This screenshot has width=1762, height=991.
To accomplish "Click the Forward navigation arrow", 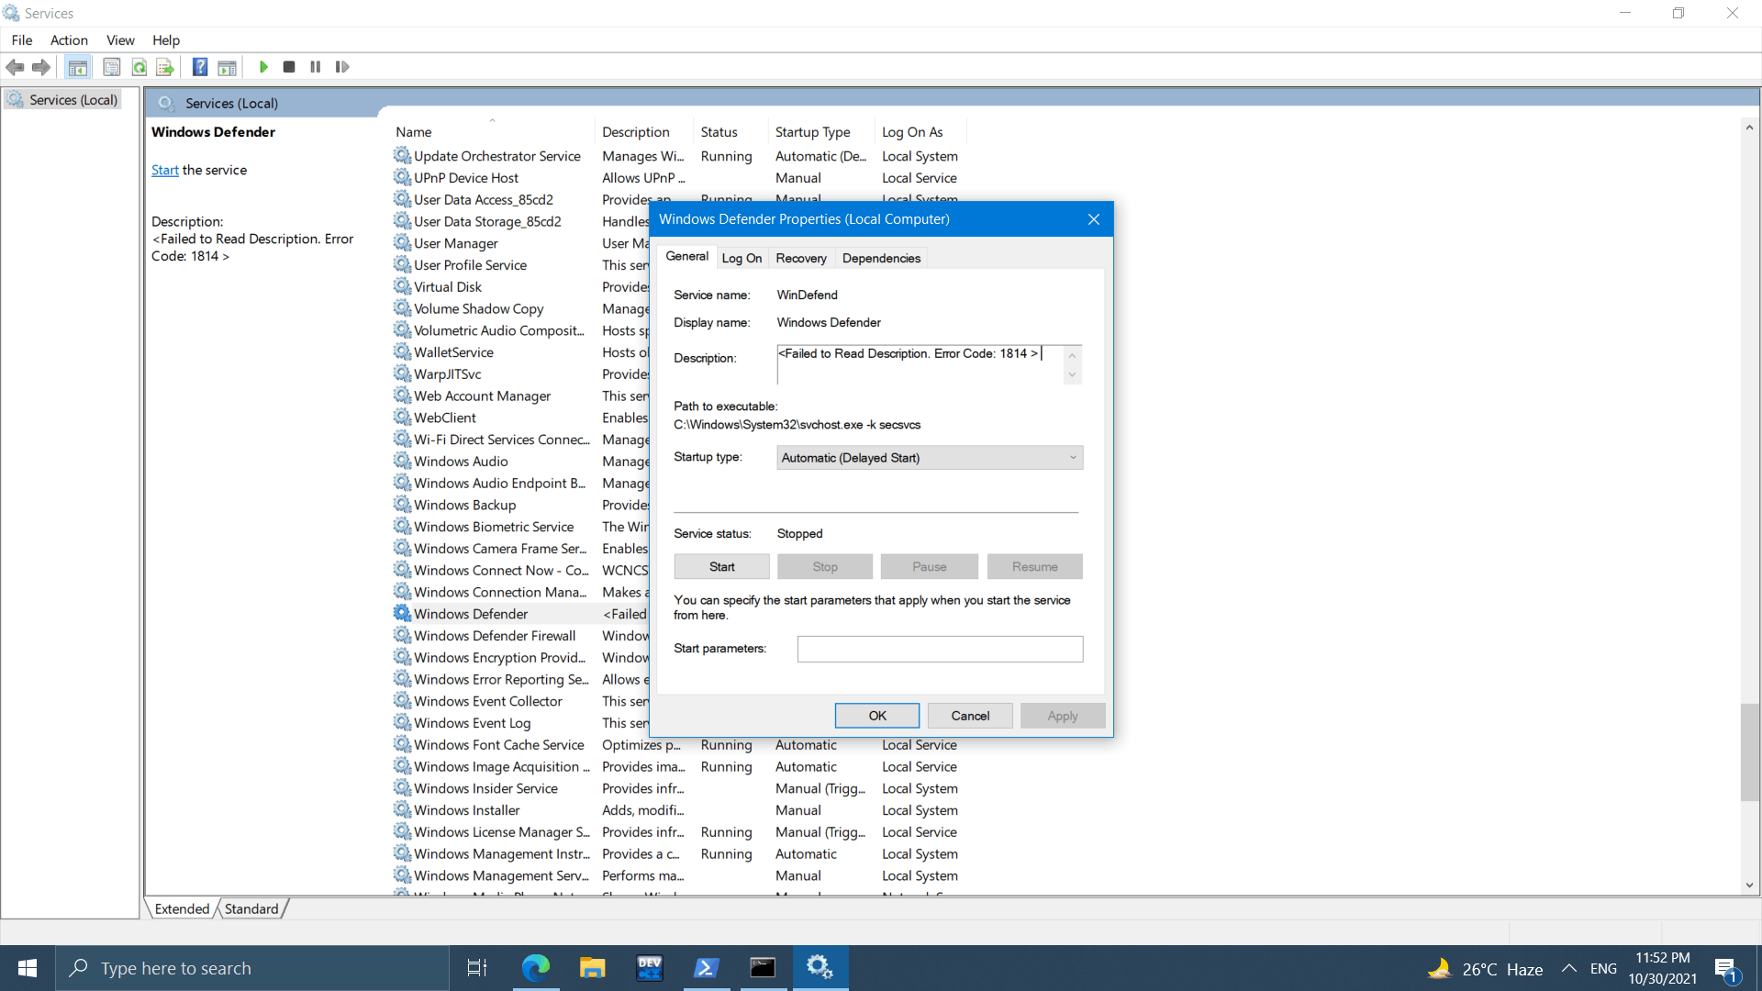I will pos(40,66).
